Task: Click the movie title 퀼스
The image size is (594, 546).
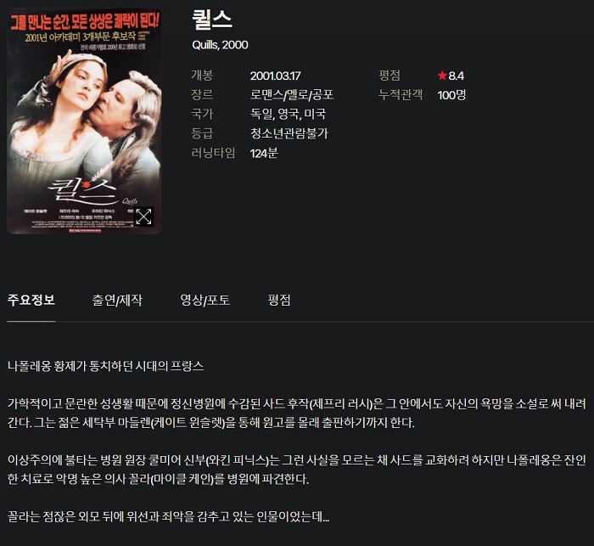Action: [x=212, y=20]
